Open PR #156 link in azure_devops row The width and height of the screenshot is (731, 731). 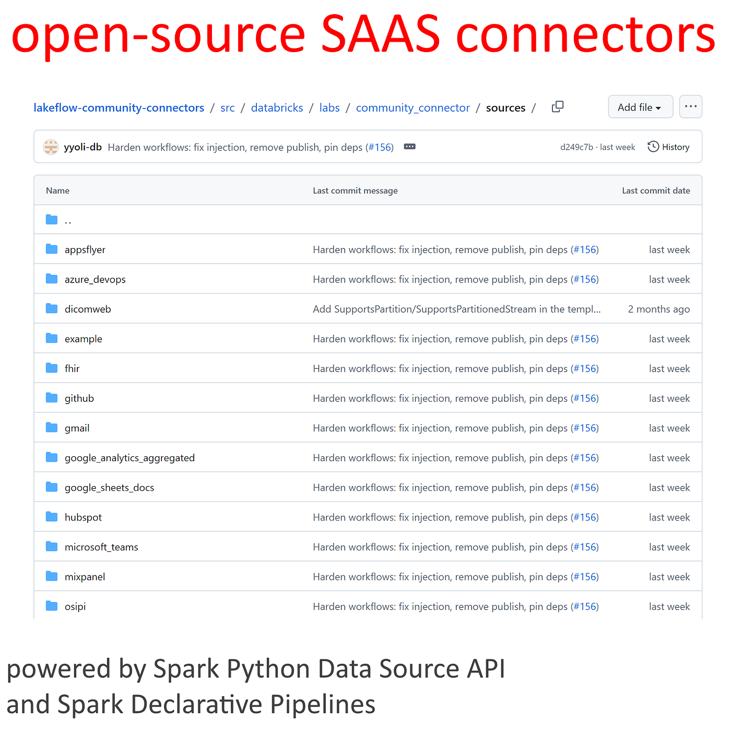(x=585, y=279)
